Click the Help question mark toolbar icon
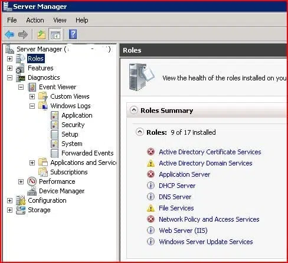This screenshot has height=263, width=288. point(73,34)
